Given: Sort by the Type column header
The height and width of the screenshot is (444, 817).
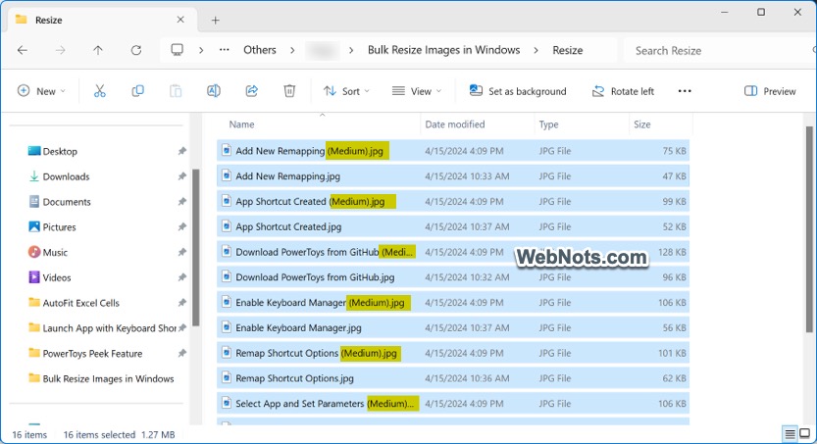Looking at the screenshot, I should pos(548,124).
